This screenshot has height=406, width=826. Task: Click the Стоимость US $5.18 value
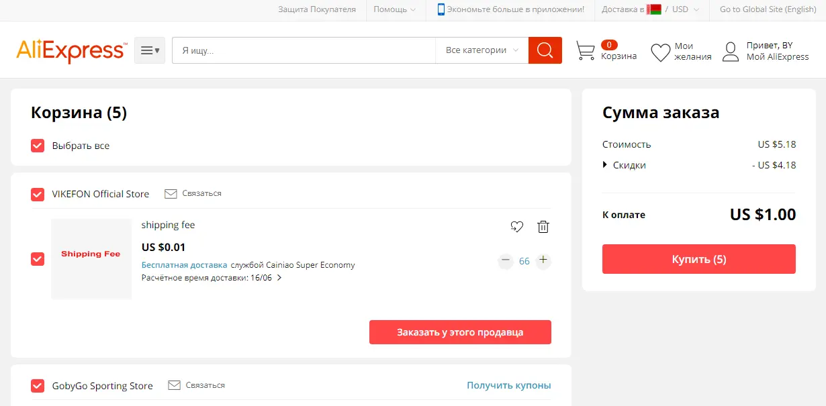click(777, 144)
